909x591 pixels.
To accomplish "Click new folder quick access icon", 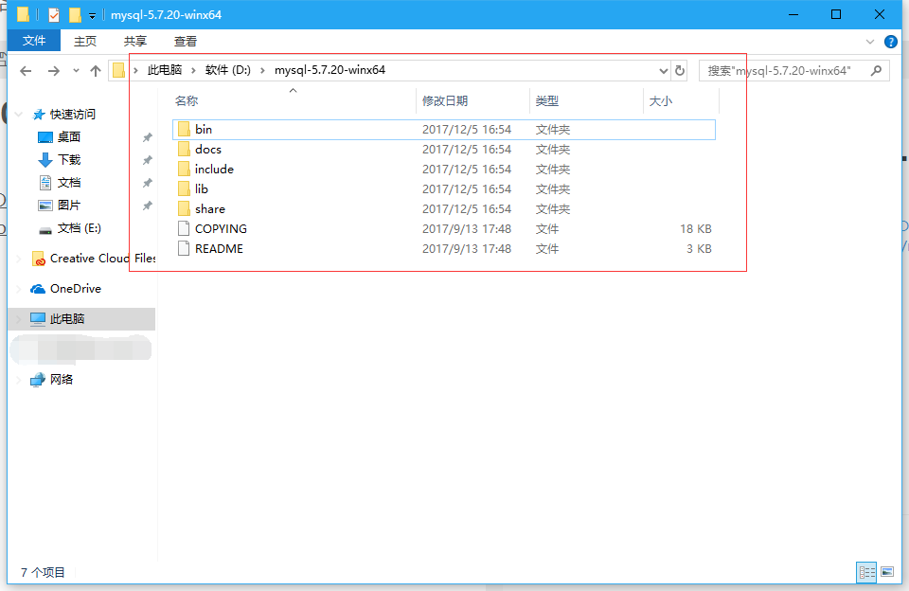I will click(75, 14).
